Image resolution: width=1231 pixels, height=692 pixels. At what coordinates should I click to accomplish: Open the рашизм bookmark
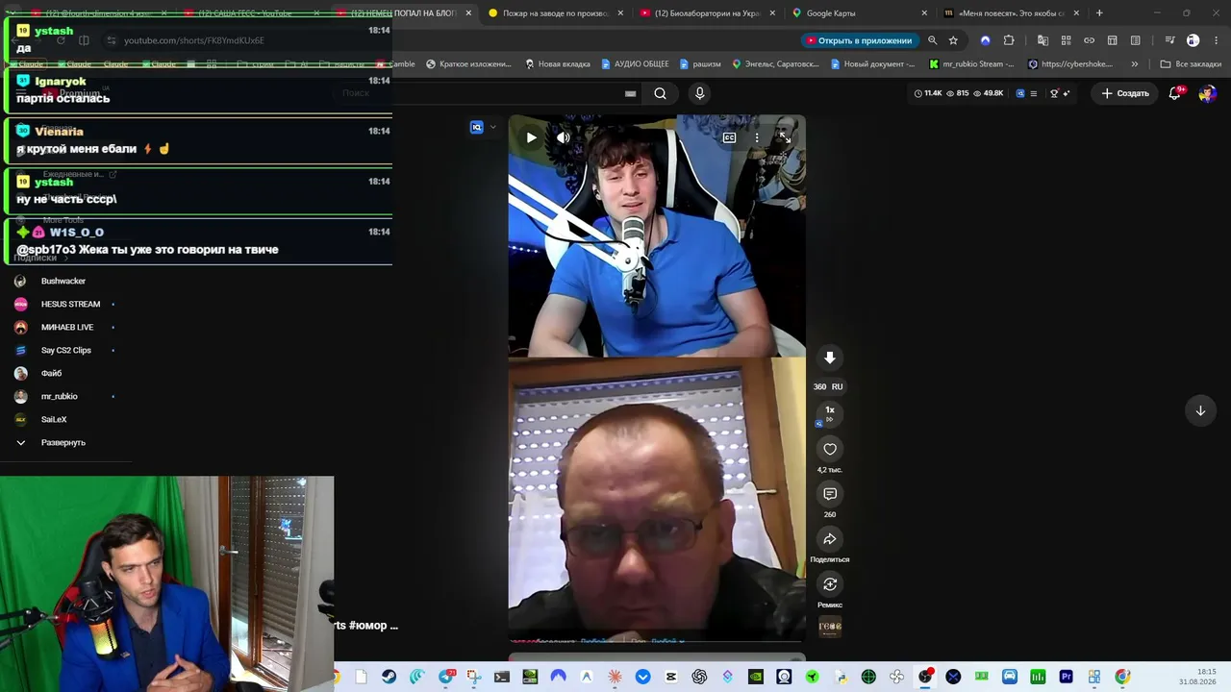pos(700,64)
